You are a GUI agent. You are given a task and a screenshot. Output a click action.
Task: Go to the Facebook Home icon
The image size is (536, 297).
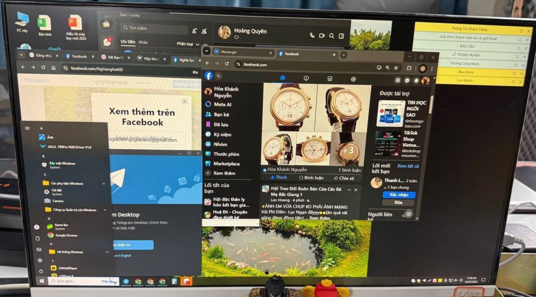(282, 78)
